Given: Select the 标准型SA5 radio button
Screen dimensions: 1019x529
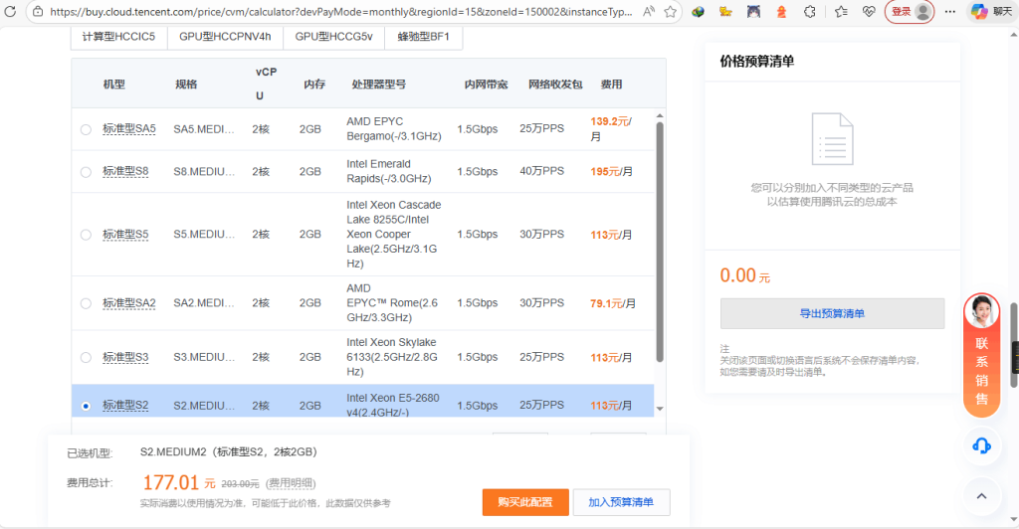Looking at the screenshot, I should pyautogui.click(x=86, y=129).
